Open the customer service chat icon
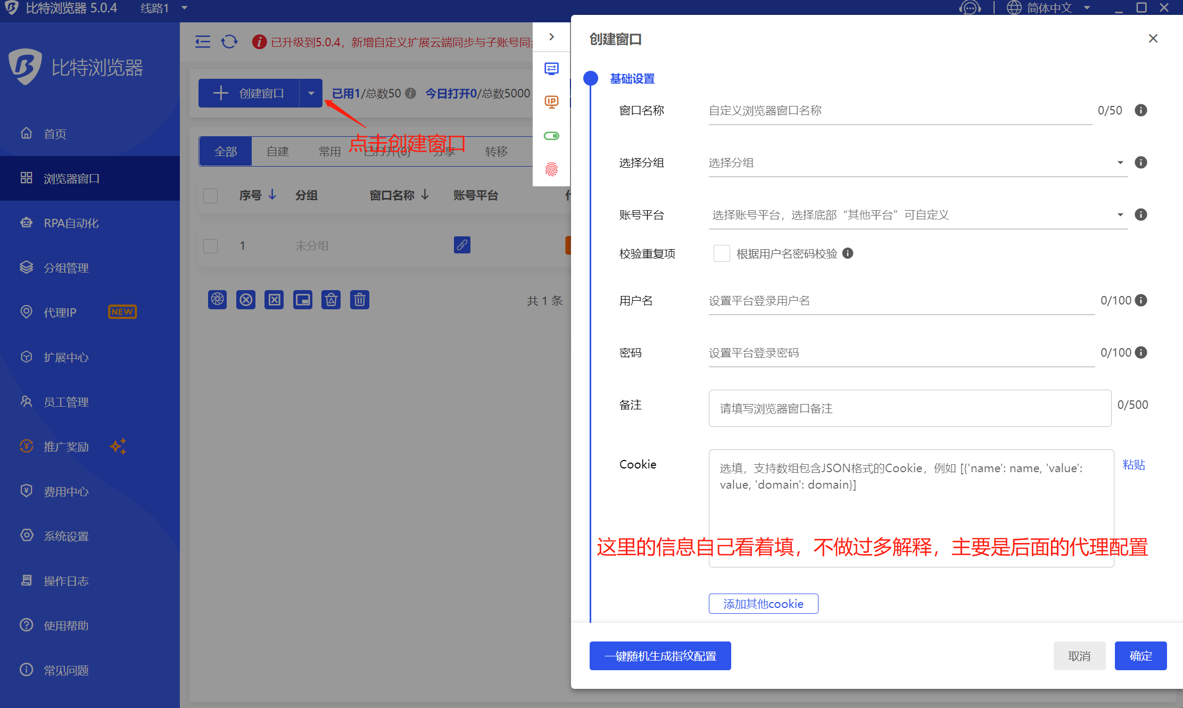Screen dimensions: 1183x708 [x=970, y=8]
